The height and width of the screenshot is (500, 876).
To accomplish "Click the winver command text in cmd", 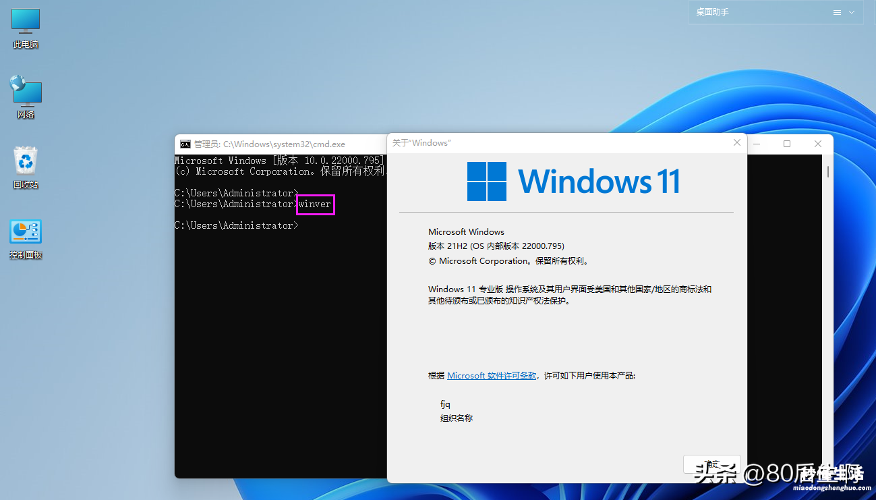I will point(315,204).
